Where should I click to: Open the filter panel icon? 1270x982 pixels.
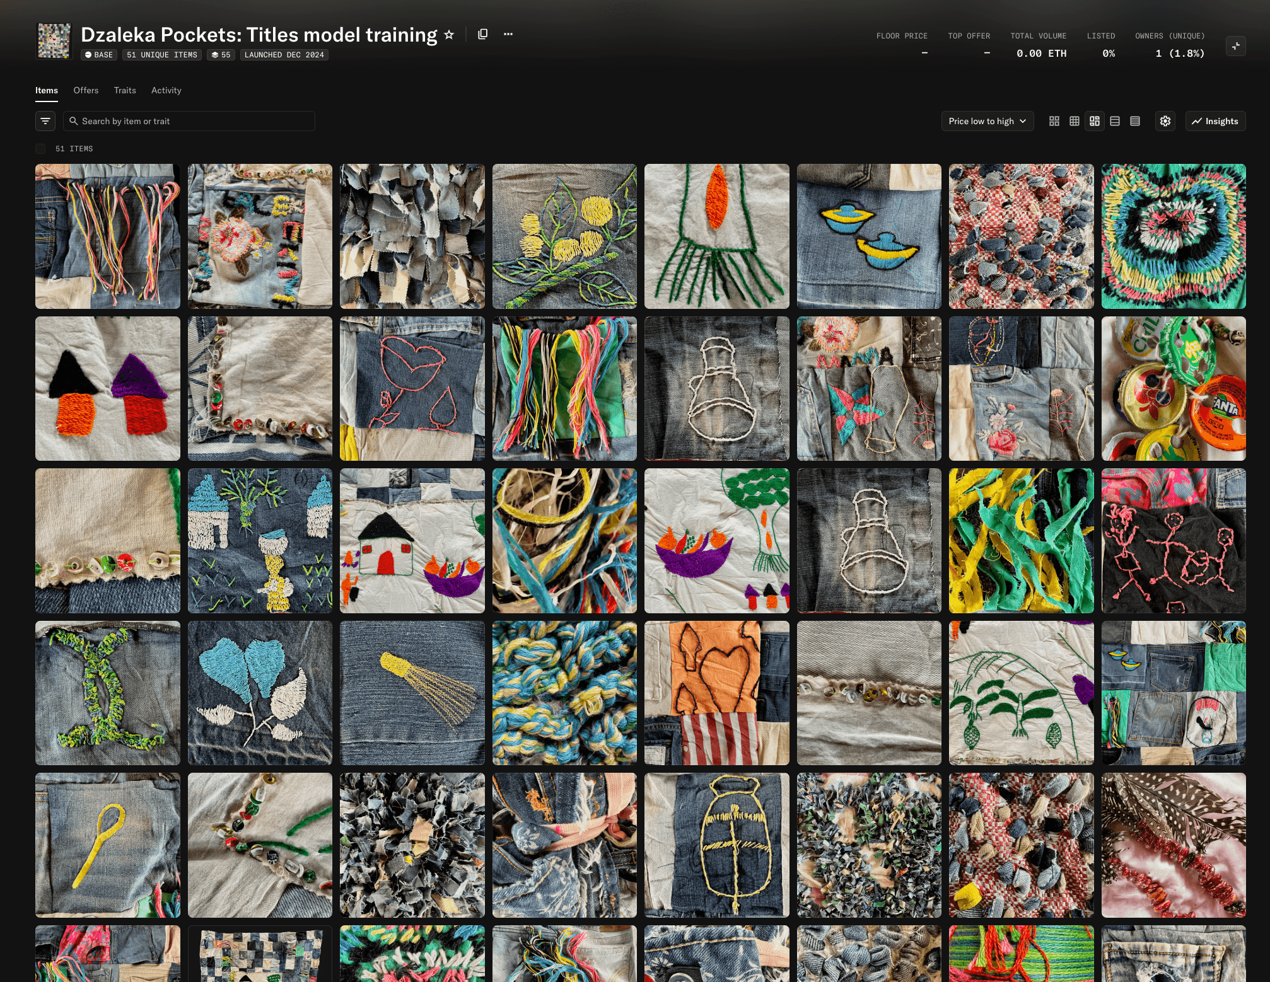click(x=45, y=121)
